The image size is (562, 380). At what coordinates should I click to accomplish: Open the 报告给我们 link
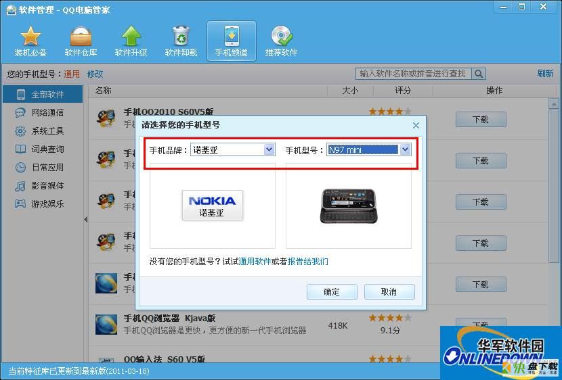tap(307, 262)
